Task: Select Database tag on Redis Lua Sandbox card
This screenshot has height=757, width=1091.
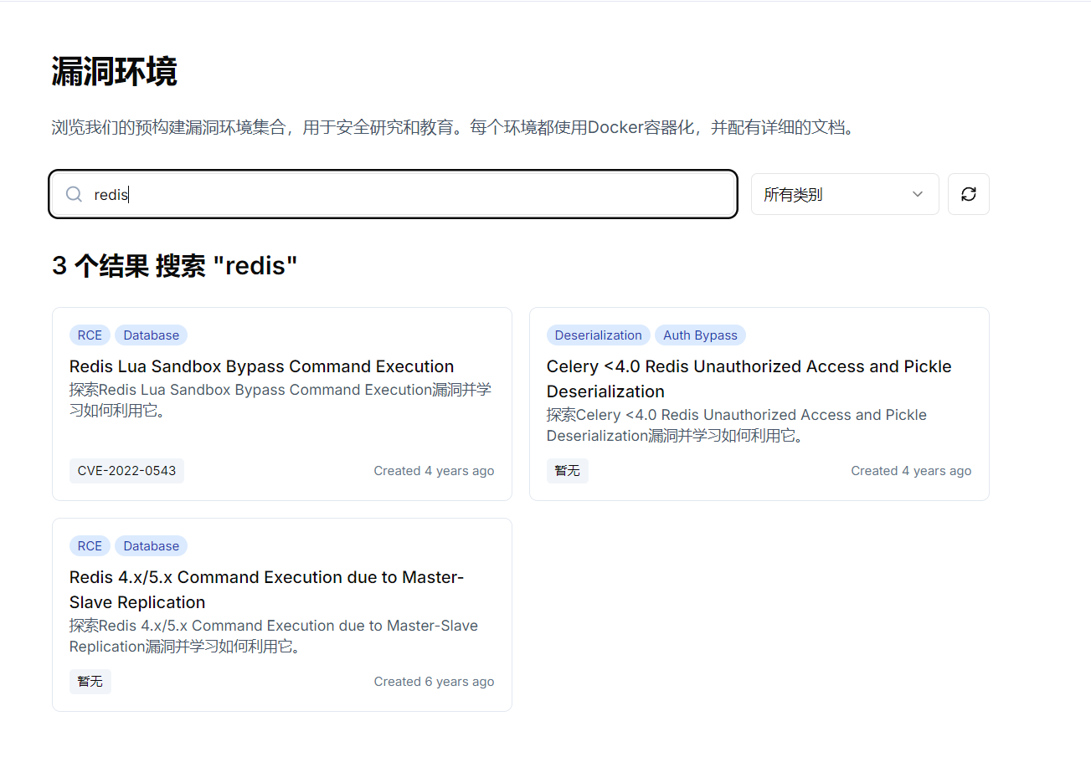Action: pos(151,335)
